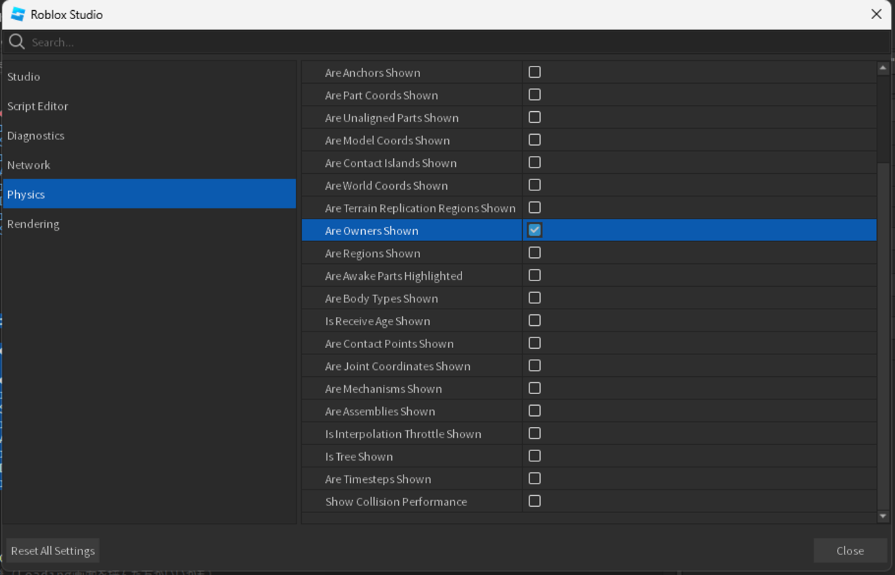Open the Diagnostics settings category

click(150, 135)
